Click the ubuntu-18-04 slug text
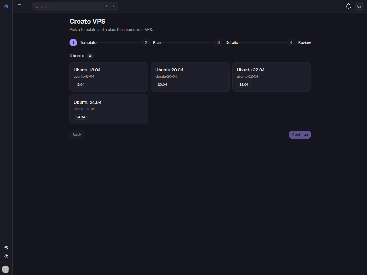The width and height of the screenshot is (367, 275). [x=84, y=76]
